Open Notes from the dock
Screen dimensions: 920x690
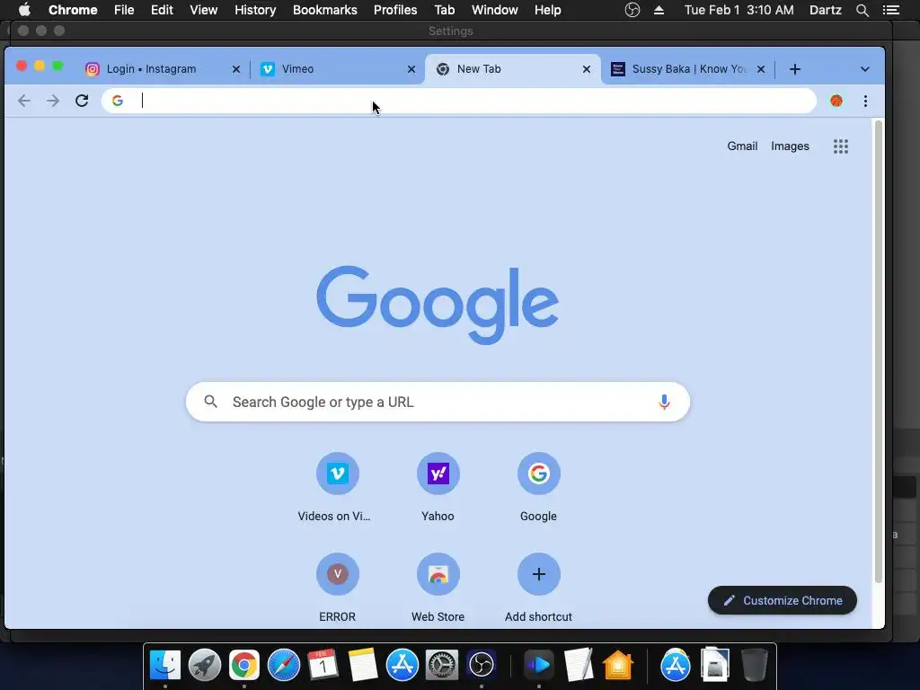[363, 665]
